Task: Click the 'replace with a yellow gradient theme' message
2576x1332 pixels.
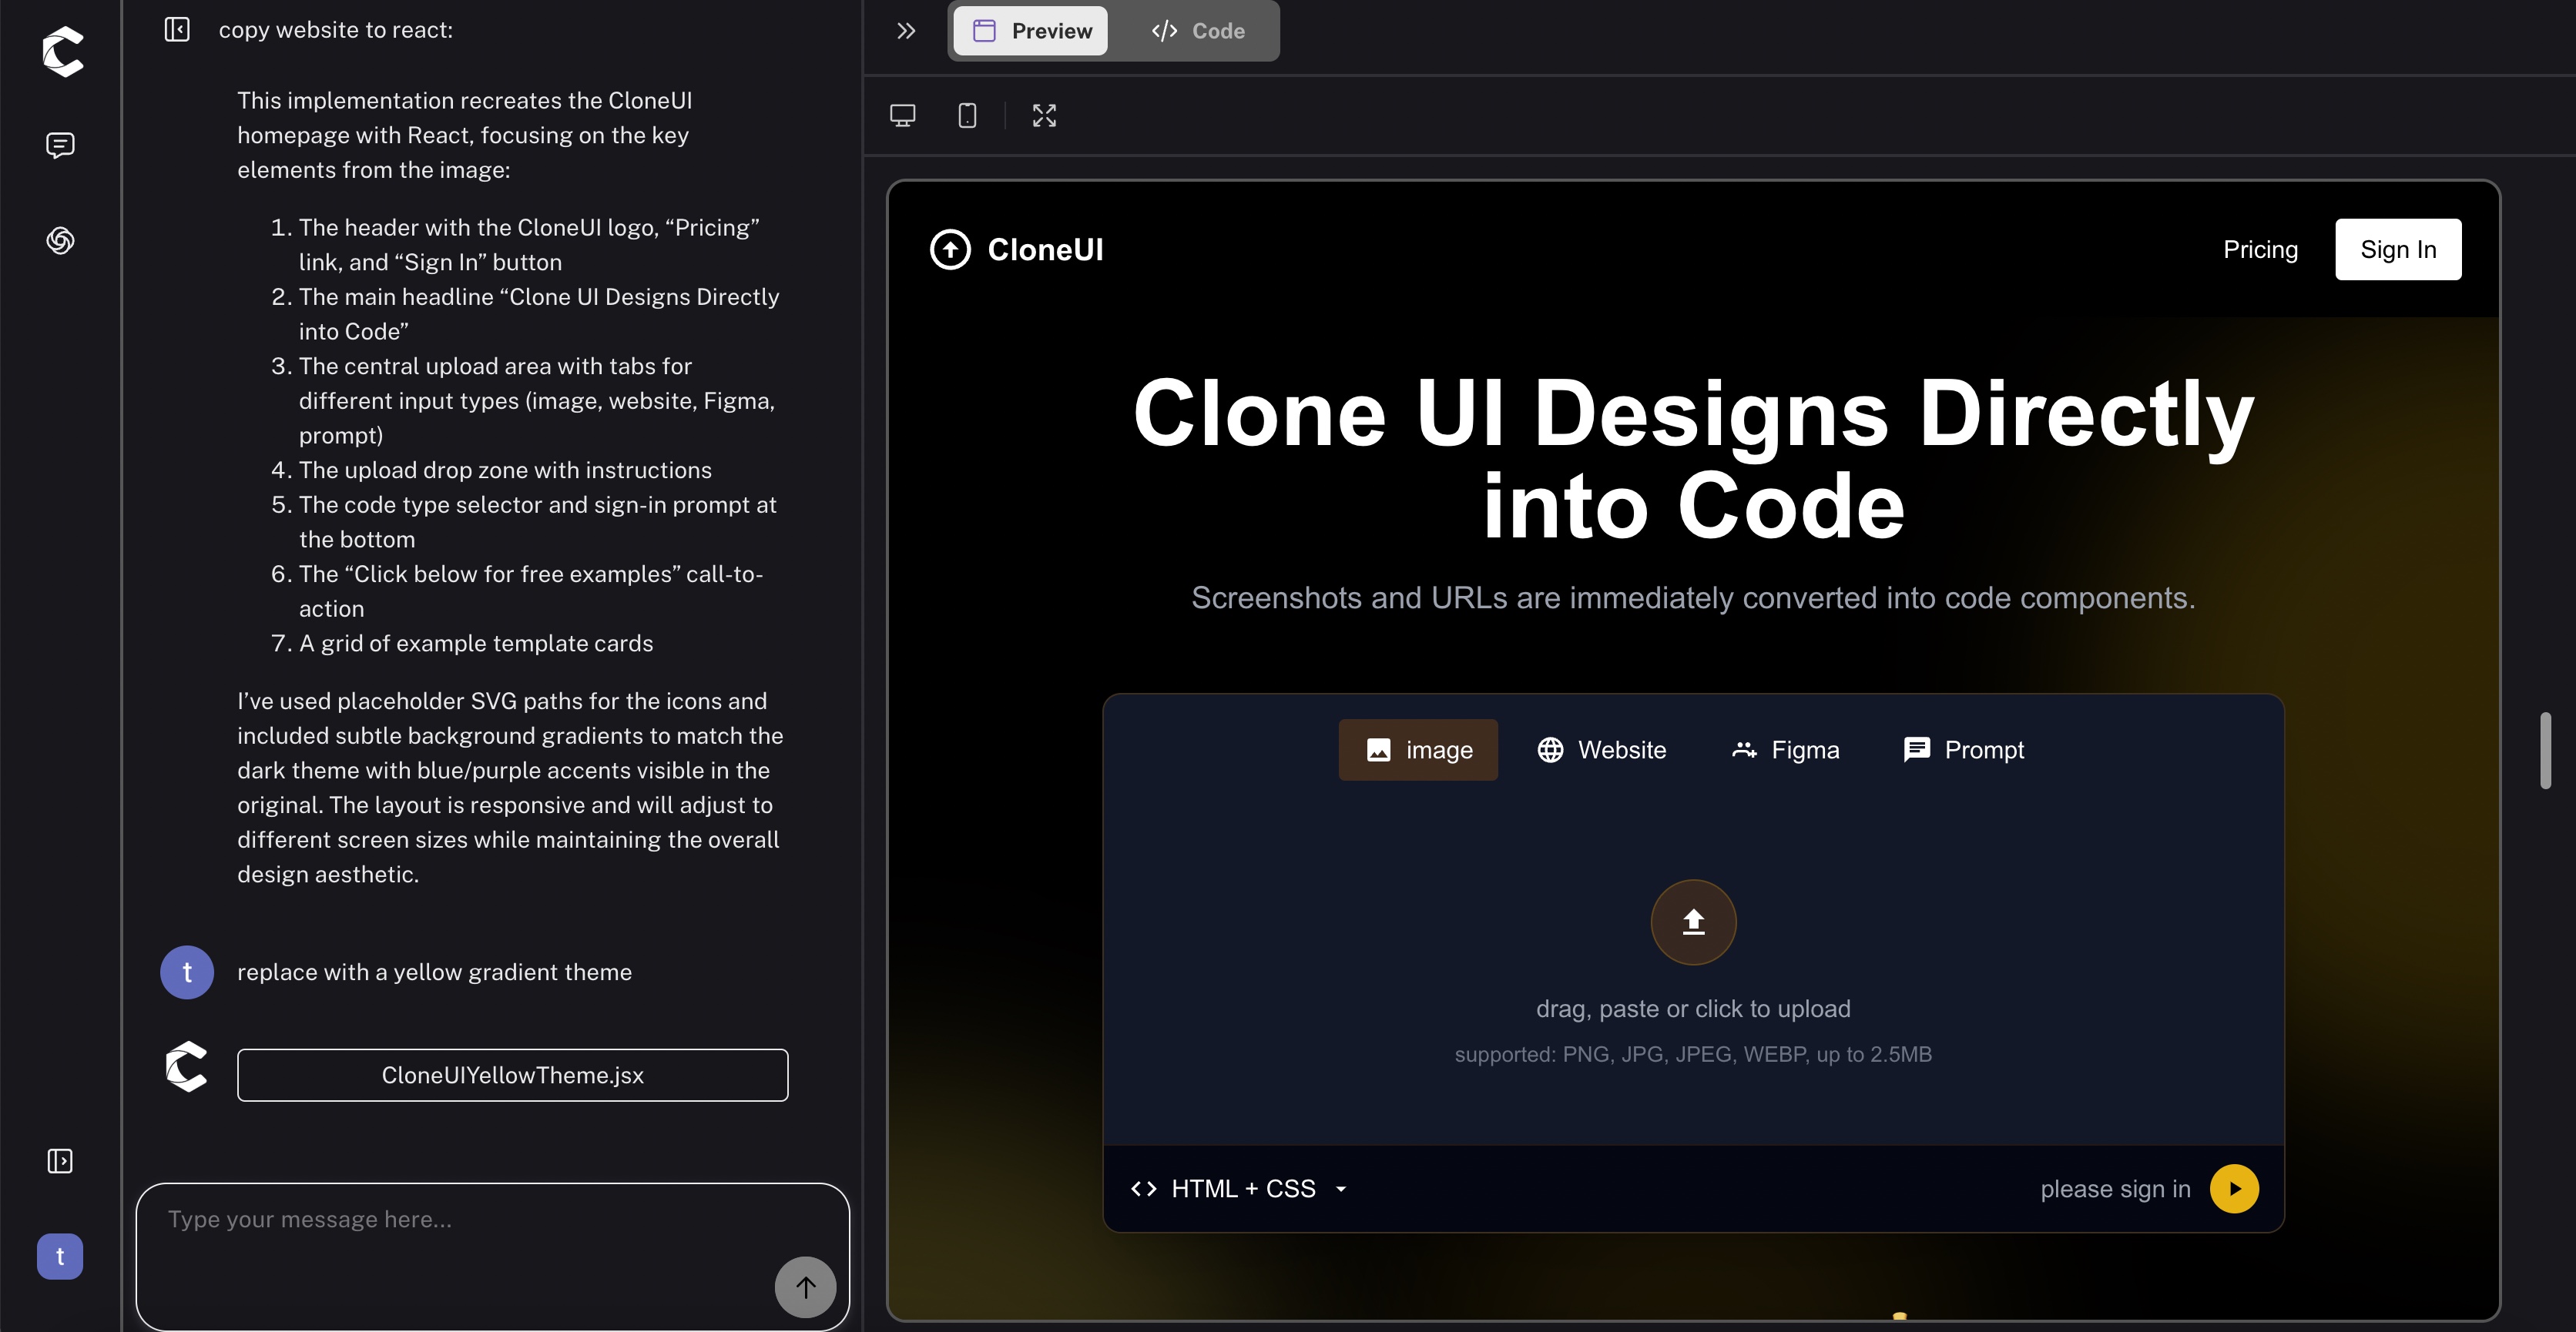Action: tap(434, 972)
